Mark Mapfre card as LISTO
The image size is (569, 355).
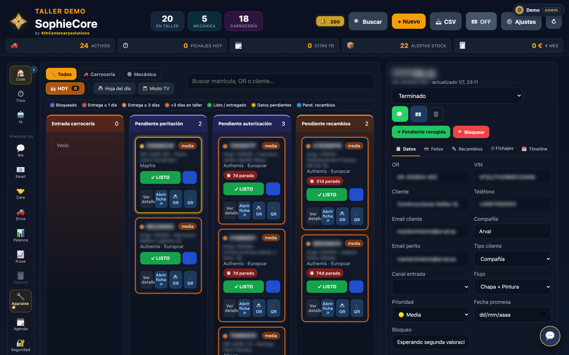[160, 177]
